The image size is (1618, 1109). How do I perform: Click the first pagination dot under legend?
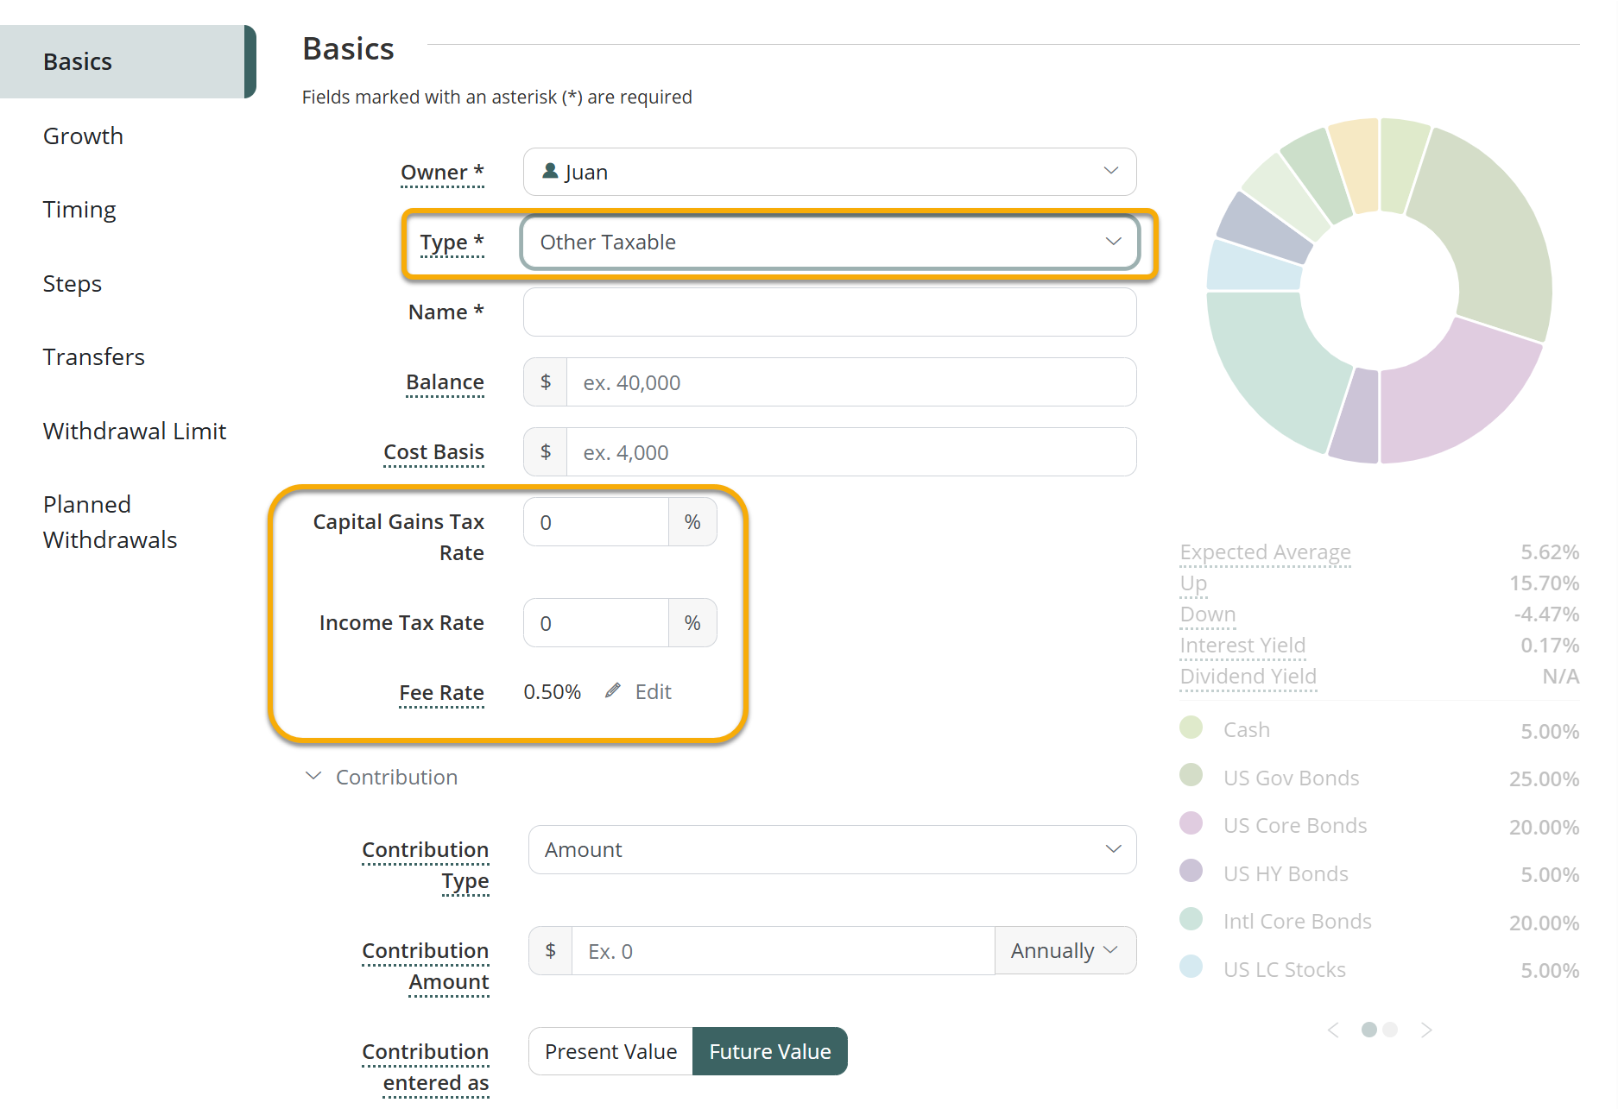(1368, 1030)
